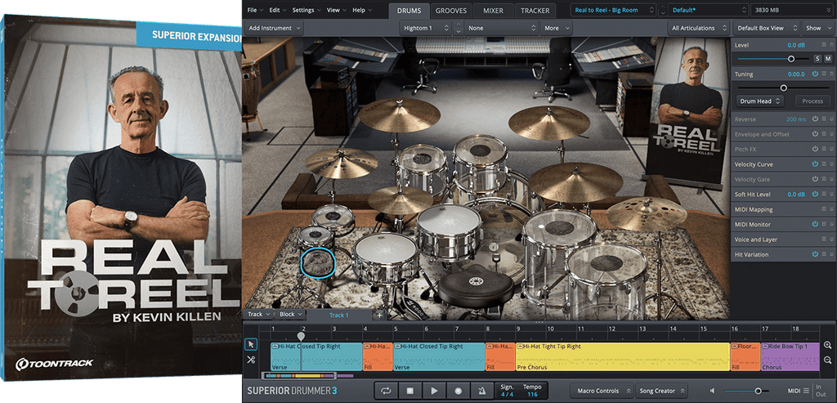The height and width of the screenshot is (403, 837).
Task: Open the Envelope and Offset menu icon
Action: pos(824,134)
